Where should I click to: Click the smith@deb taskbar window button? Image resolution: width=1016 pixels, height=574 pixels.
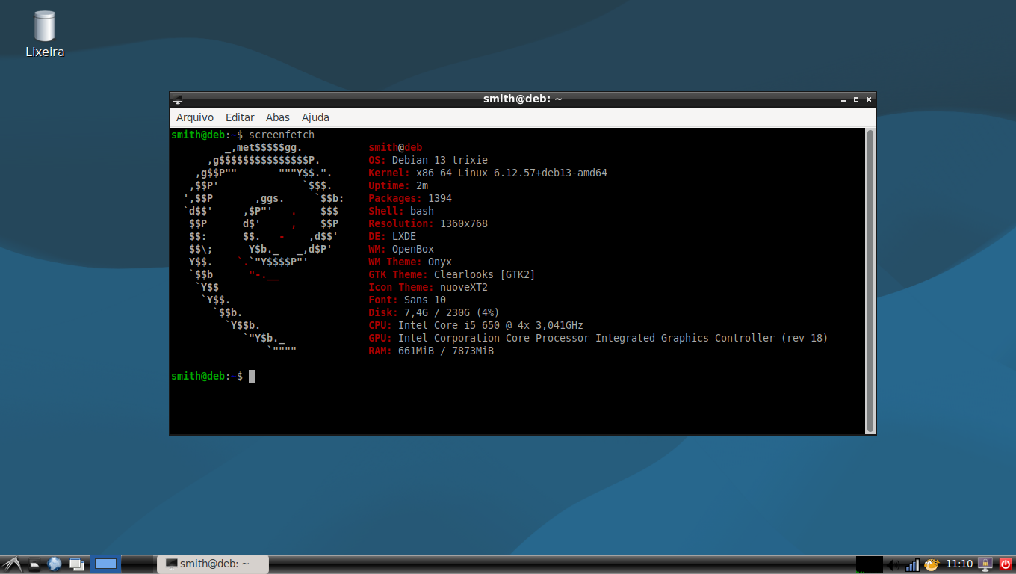(213, 564)
